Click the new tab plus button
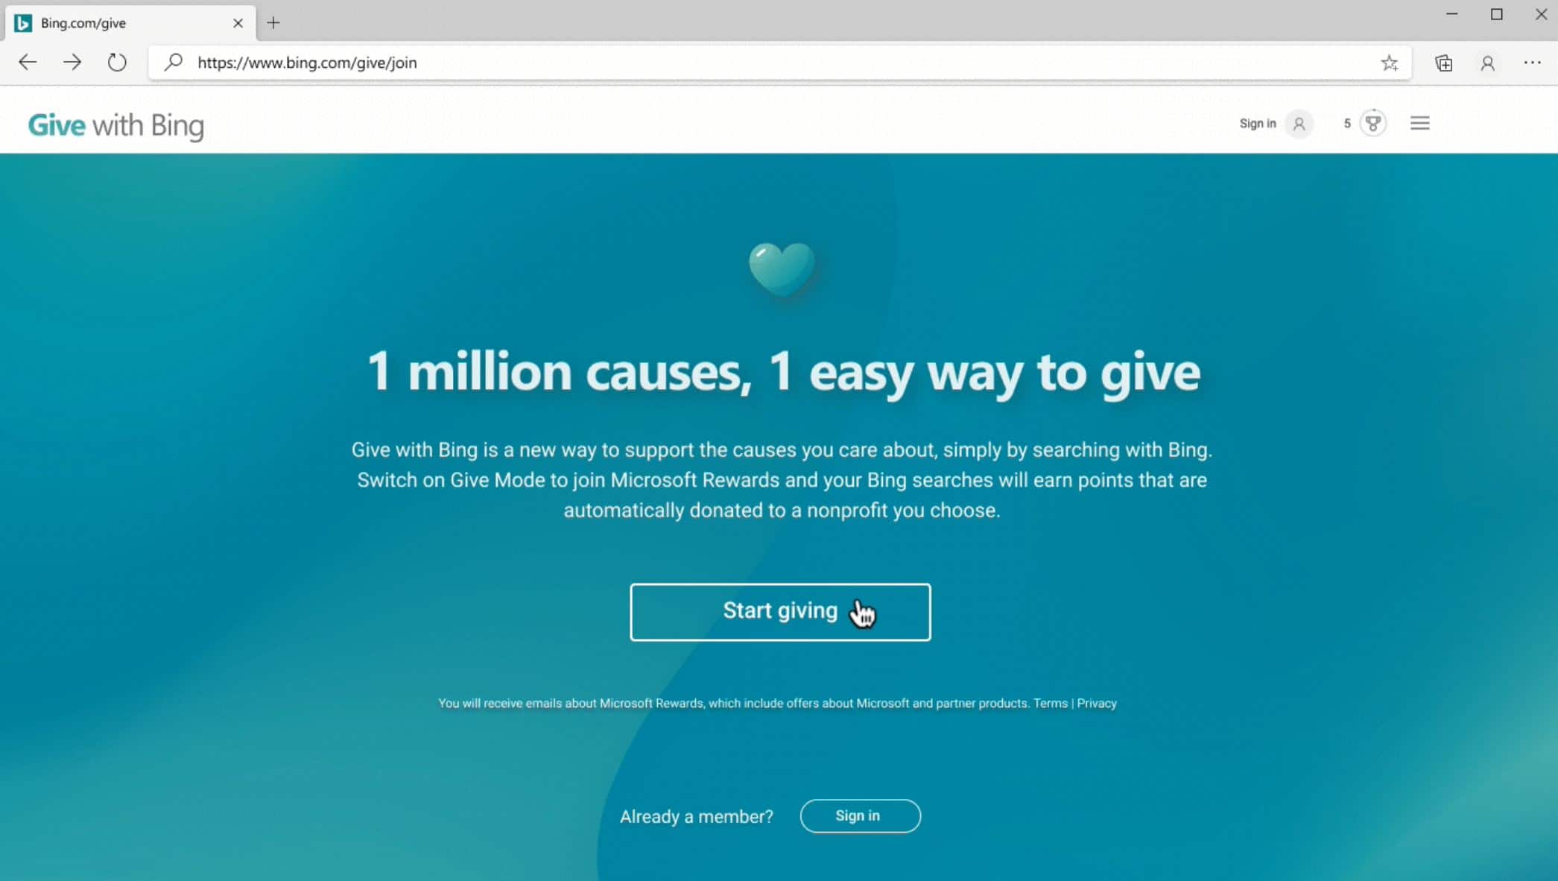 pyautogui.click(x=274, y=22)
